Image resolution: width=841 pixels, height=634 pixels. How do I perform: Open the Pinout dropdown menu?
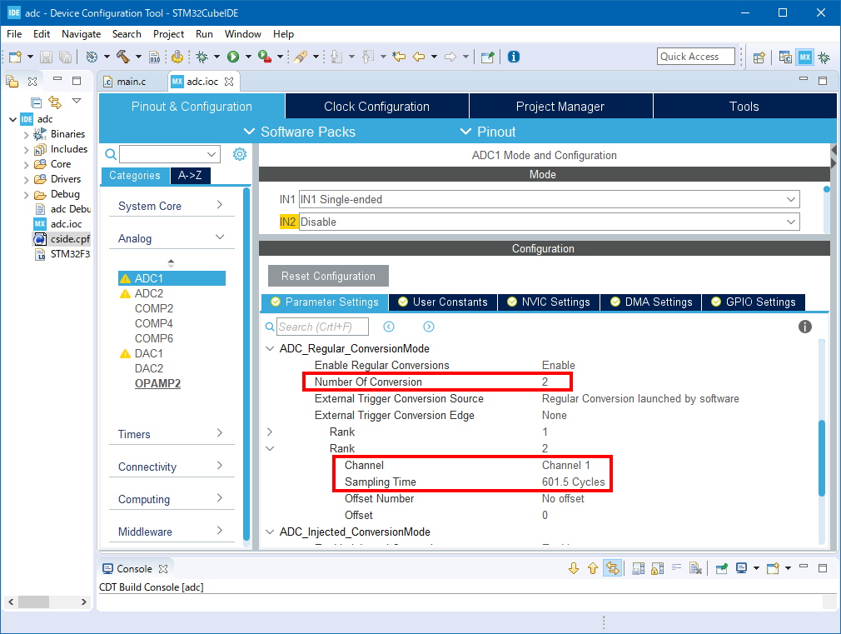pos(488,132)
